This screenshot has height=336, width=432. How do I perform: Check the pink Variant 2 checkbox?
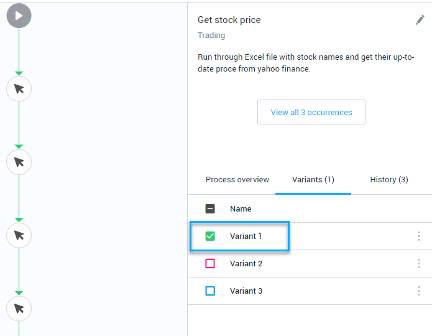click(x=210, y=263)
